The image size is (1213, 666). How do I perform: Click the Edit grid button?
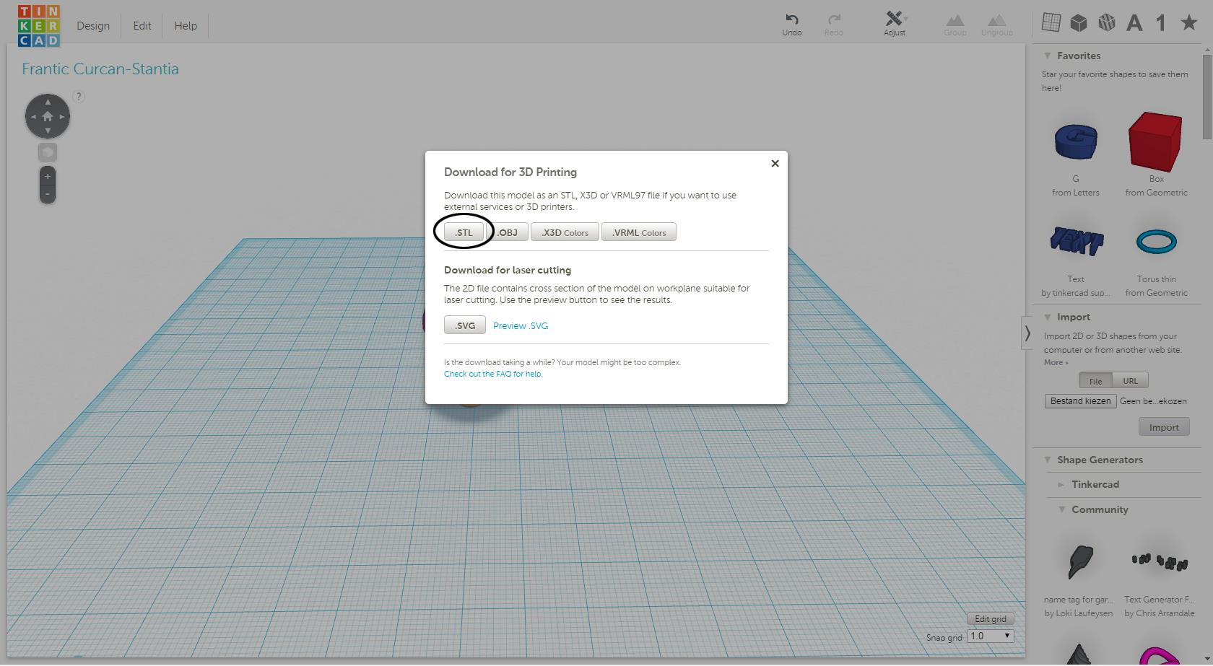tap(991, 619)
